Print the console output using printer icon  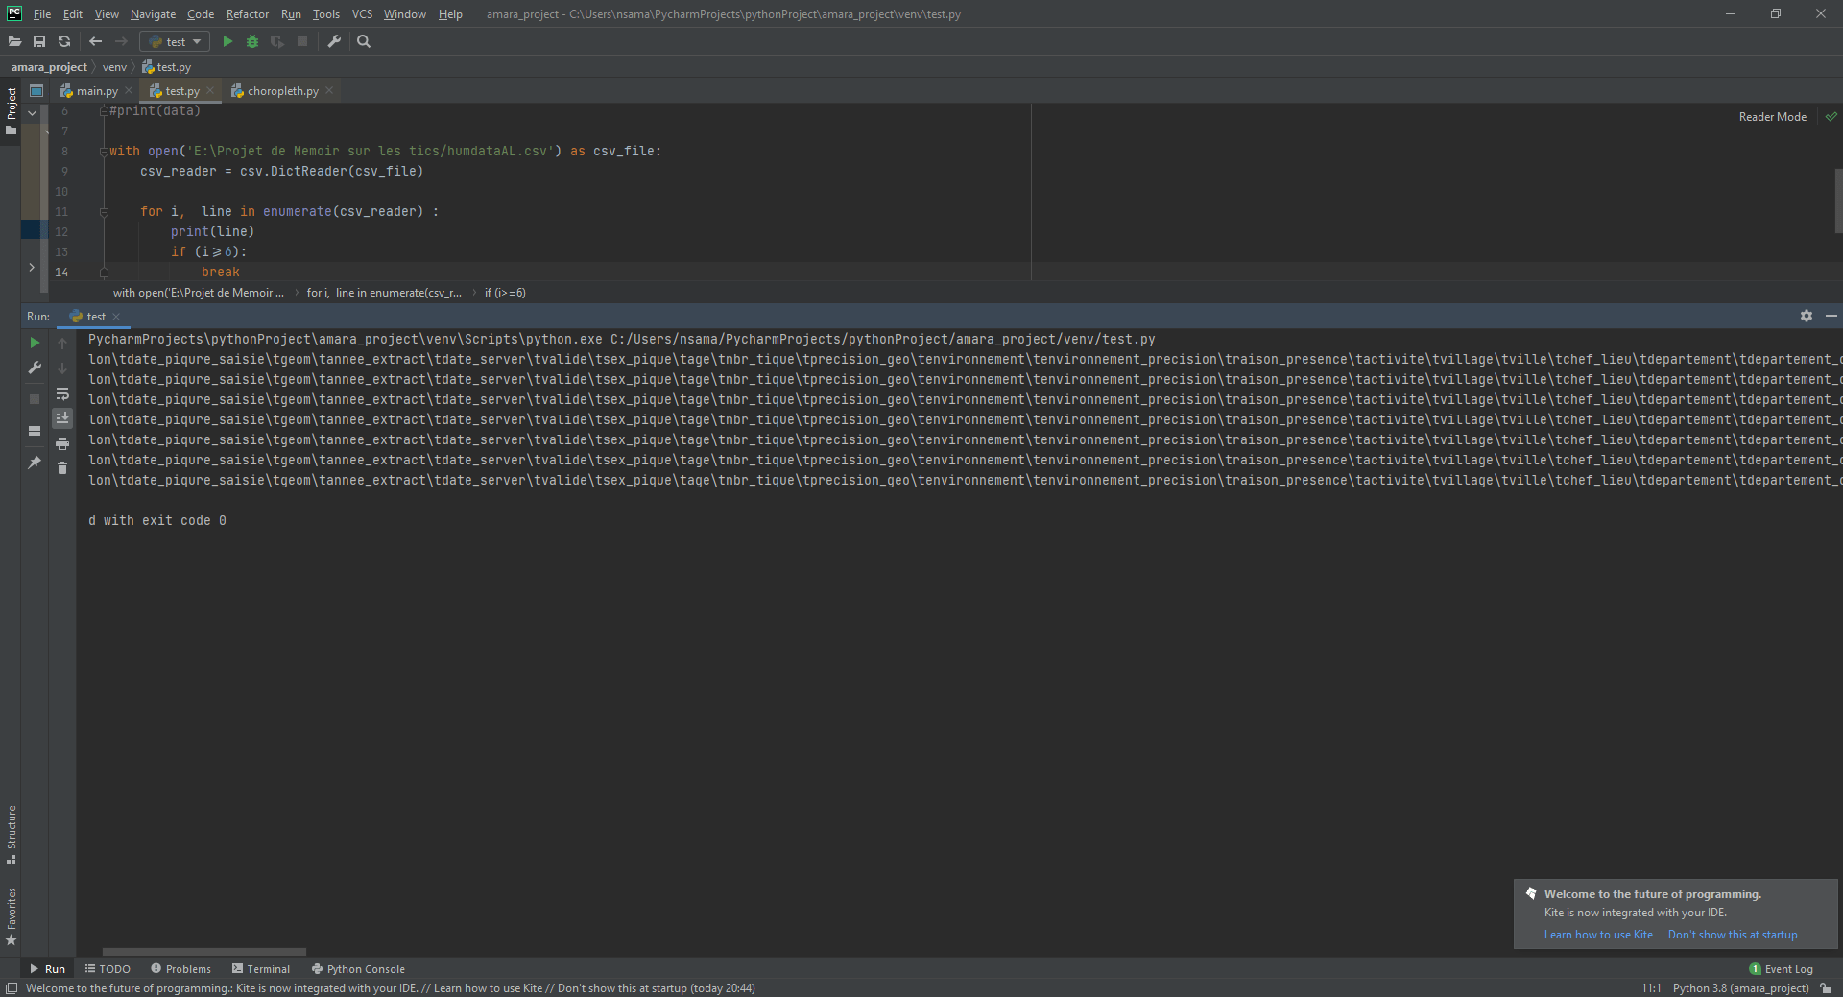pos(62,443)
